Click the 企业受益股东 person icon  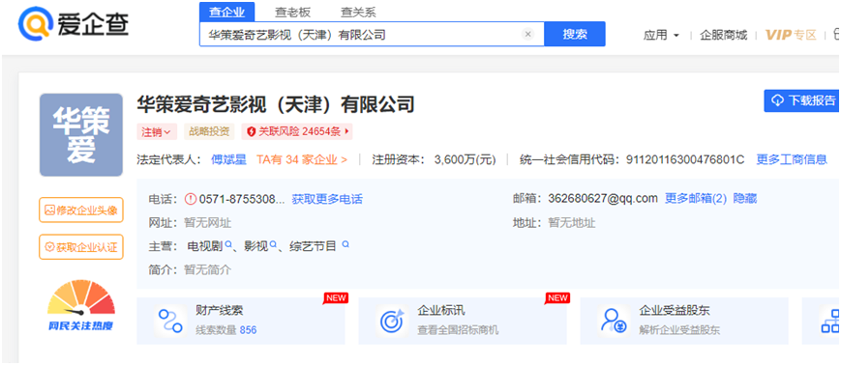click(614, 322)
